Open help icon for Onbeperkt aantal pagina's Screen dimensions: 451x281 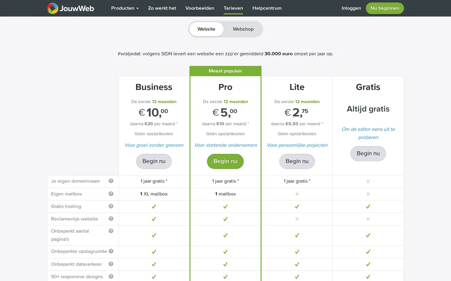(x=111, y=231)
